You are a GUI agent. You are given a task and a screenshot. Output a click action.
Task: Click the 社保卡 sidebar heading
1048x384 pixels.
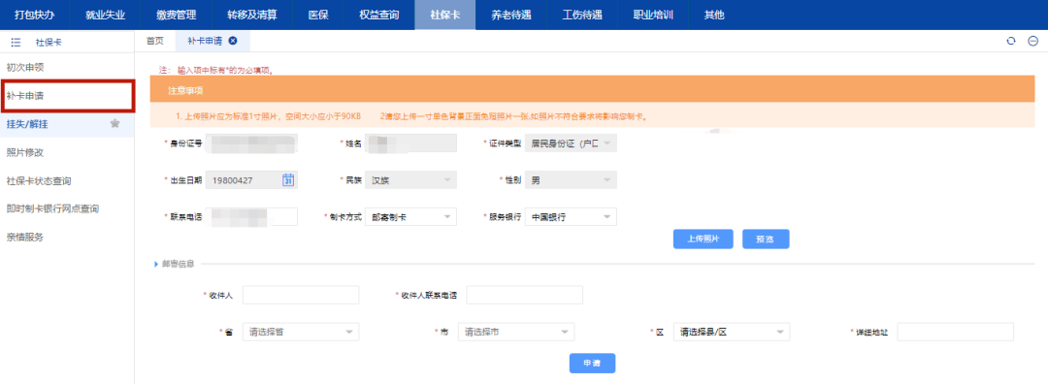pos(49,42)
